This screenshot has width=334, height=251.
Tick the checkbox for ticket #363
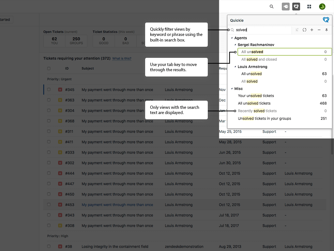tap(49, 100)
